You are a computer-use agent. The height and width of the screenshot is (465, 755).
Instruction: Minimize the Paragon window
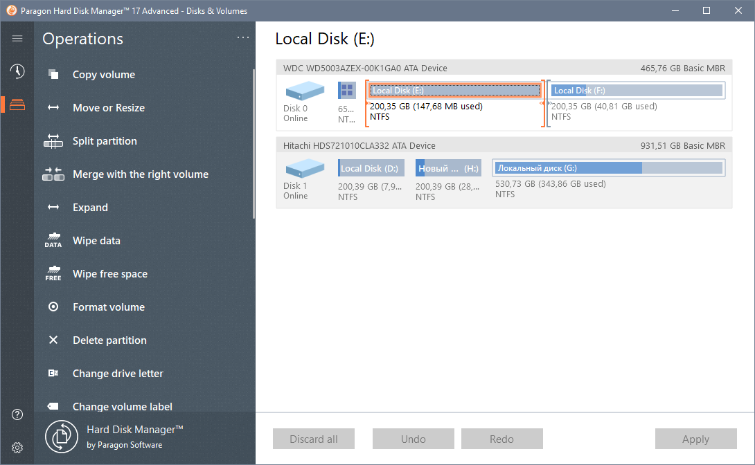[x=675, y=10]
